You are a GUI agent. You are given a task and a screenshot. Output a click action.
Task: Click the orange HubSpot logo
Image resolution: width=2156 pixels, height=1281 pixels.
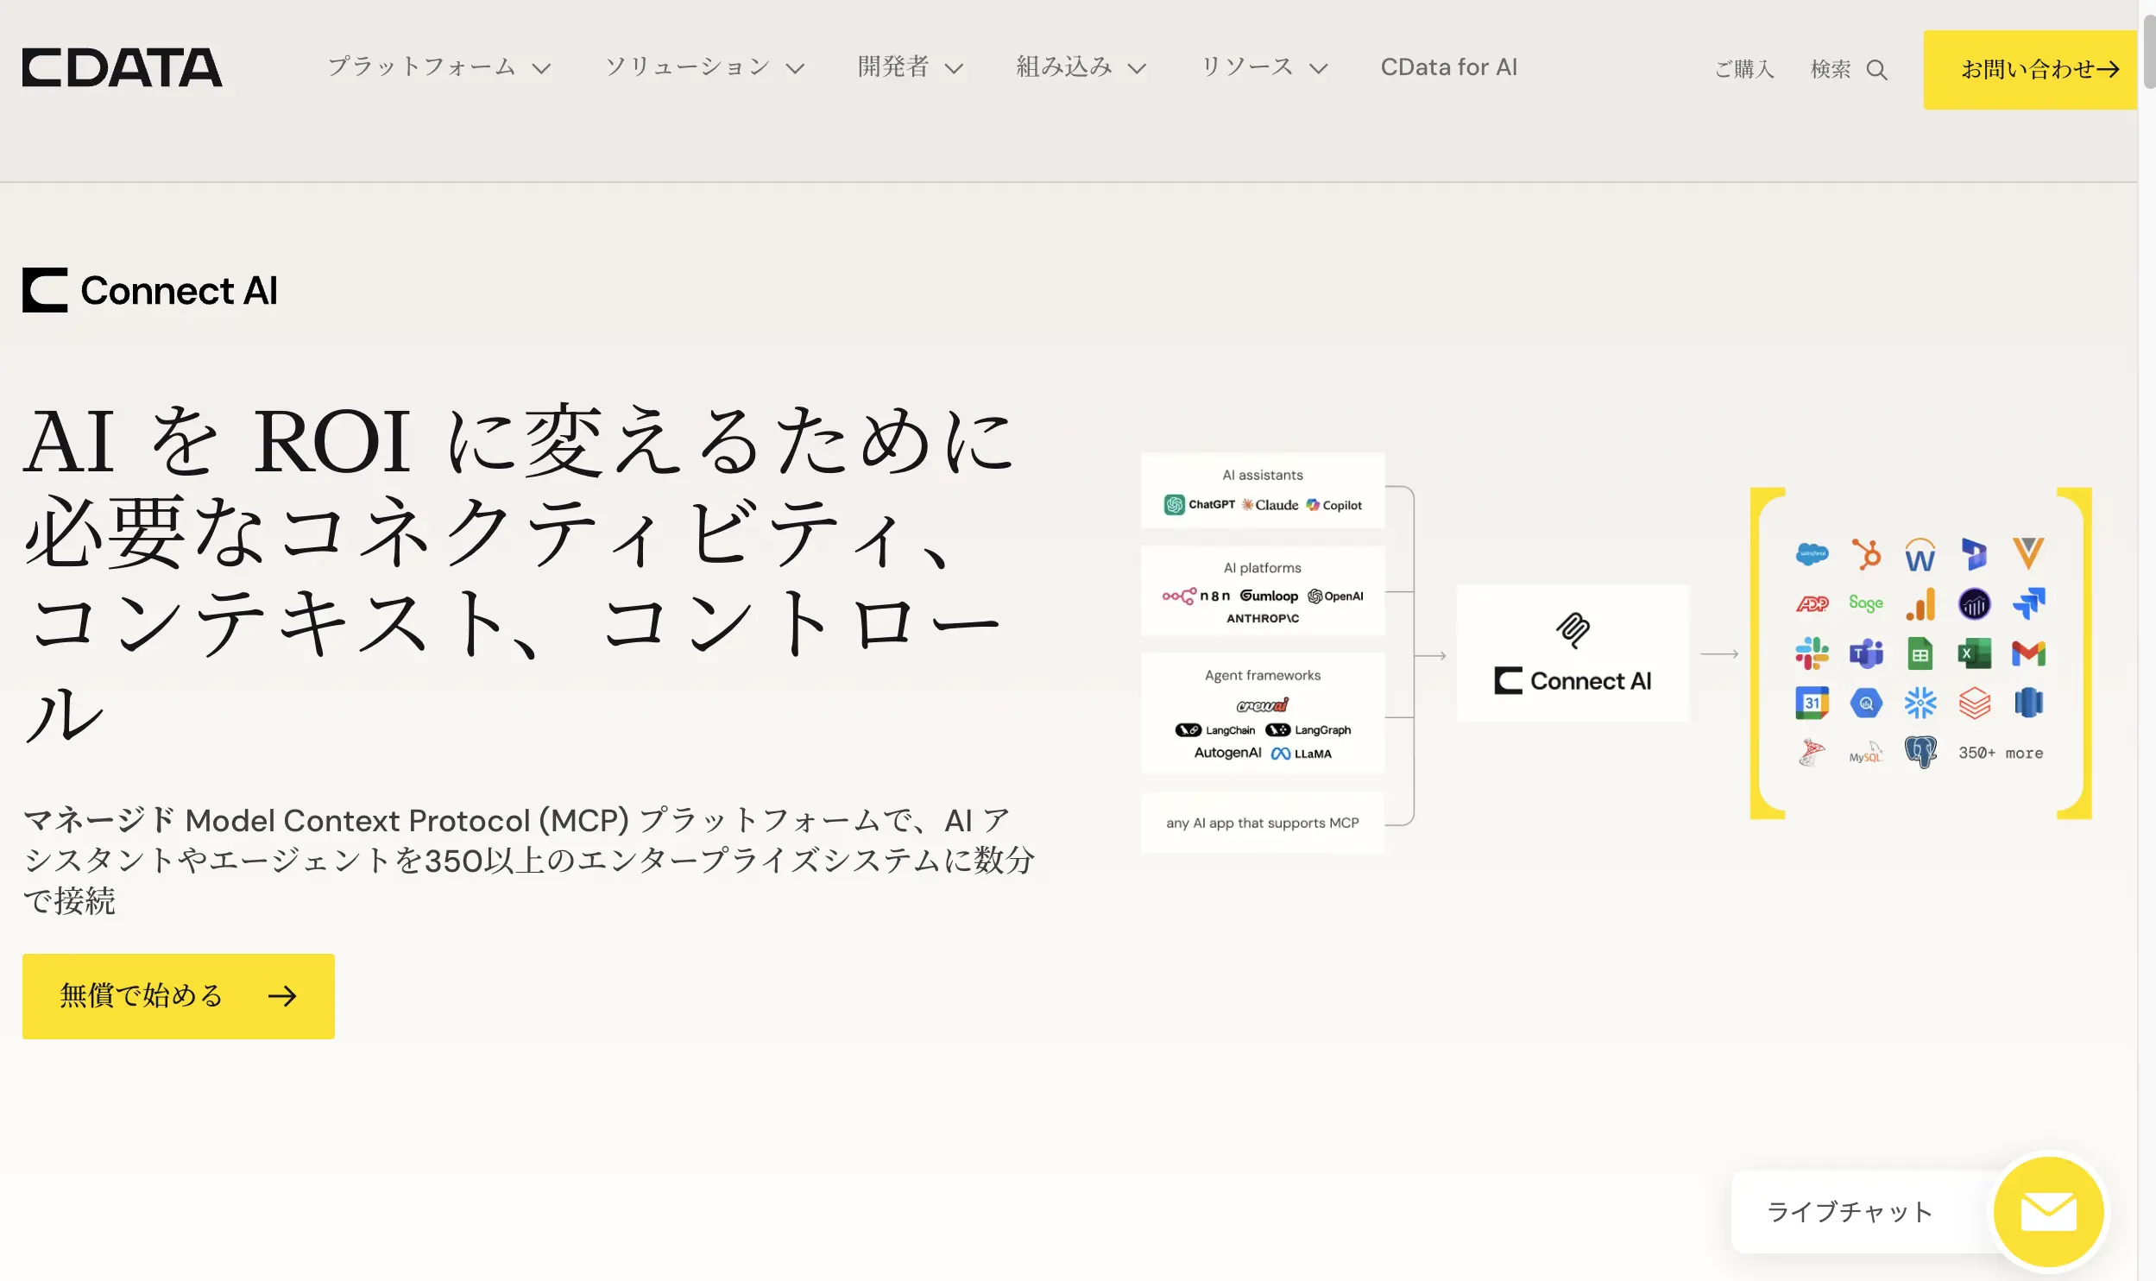[x=1866, y=553]
